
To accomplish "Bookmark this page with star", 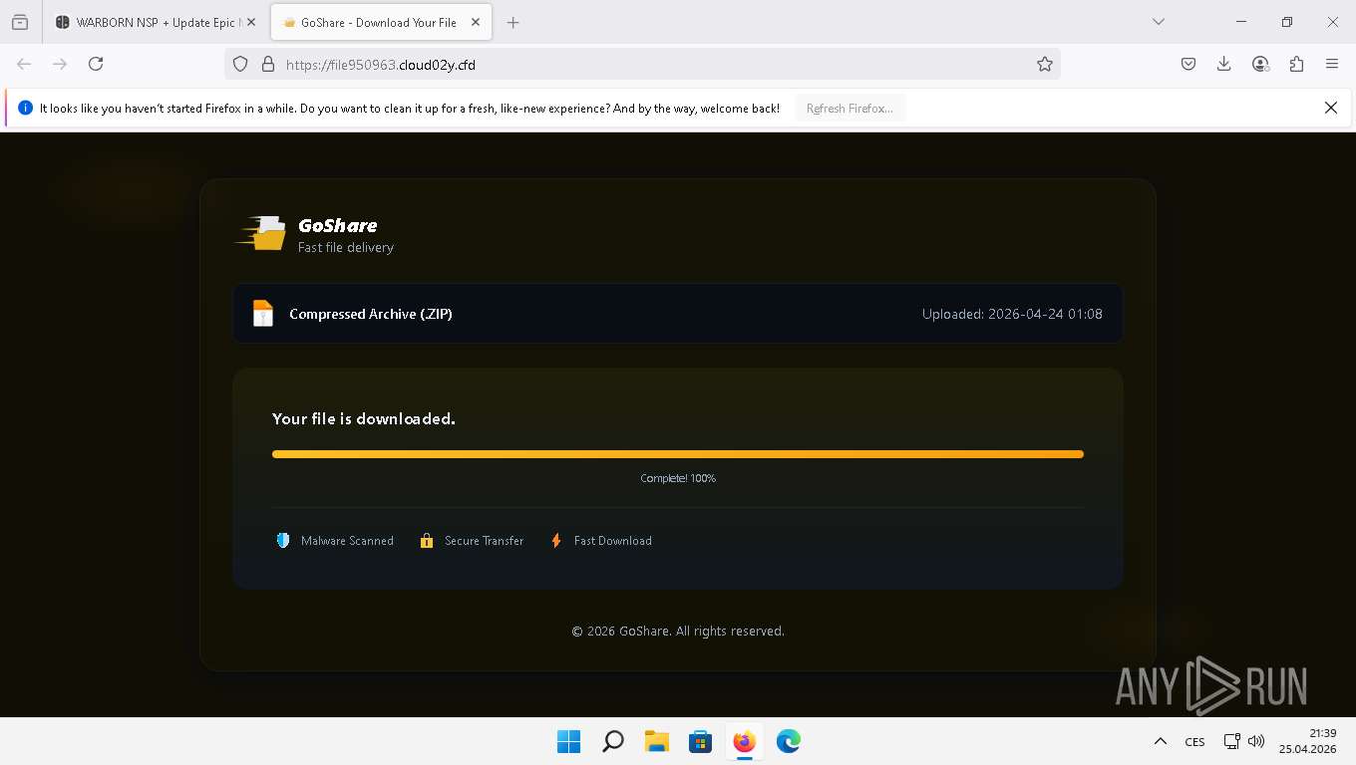I will point(1044,64).
